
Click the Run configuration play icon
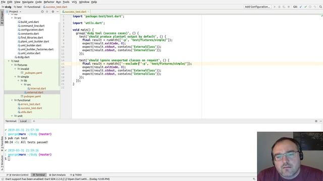(275, 7)
